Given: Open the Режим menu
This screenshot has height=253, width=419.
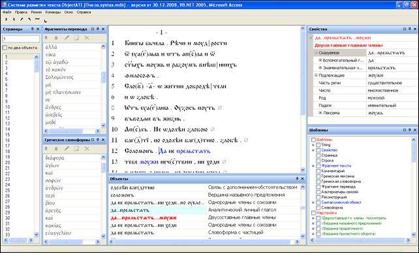Looking at the screenshot, I should [x=36, y=12].
